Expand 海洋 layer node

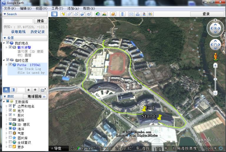coord(6,129)
